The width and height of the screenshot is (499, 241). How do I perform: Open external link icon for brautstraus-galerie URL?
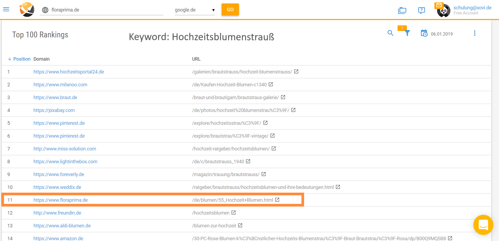click(283, 97)
